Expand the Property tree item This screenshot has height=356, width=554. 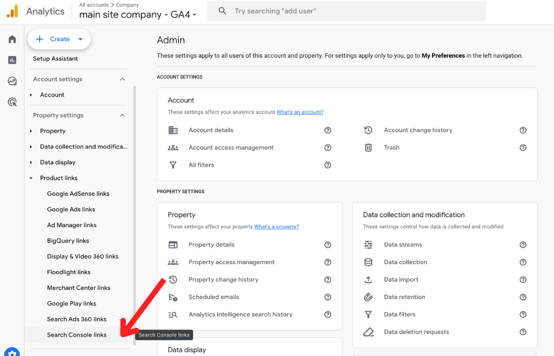(x=31, y=131)
